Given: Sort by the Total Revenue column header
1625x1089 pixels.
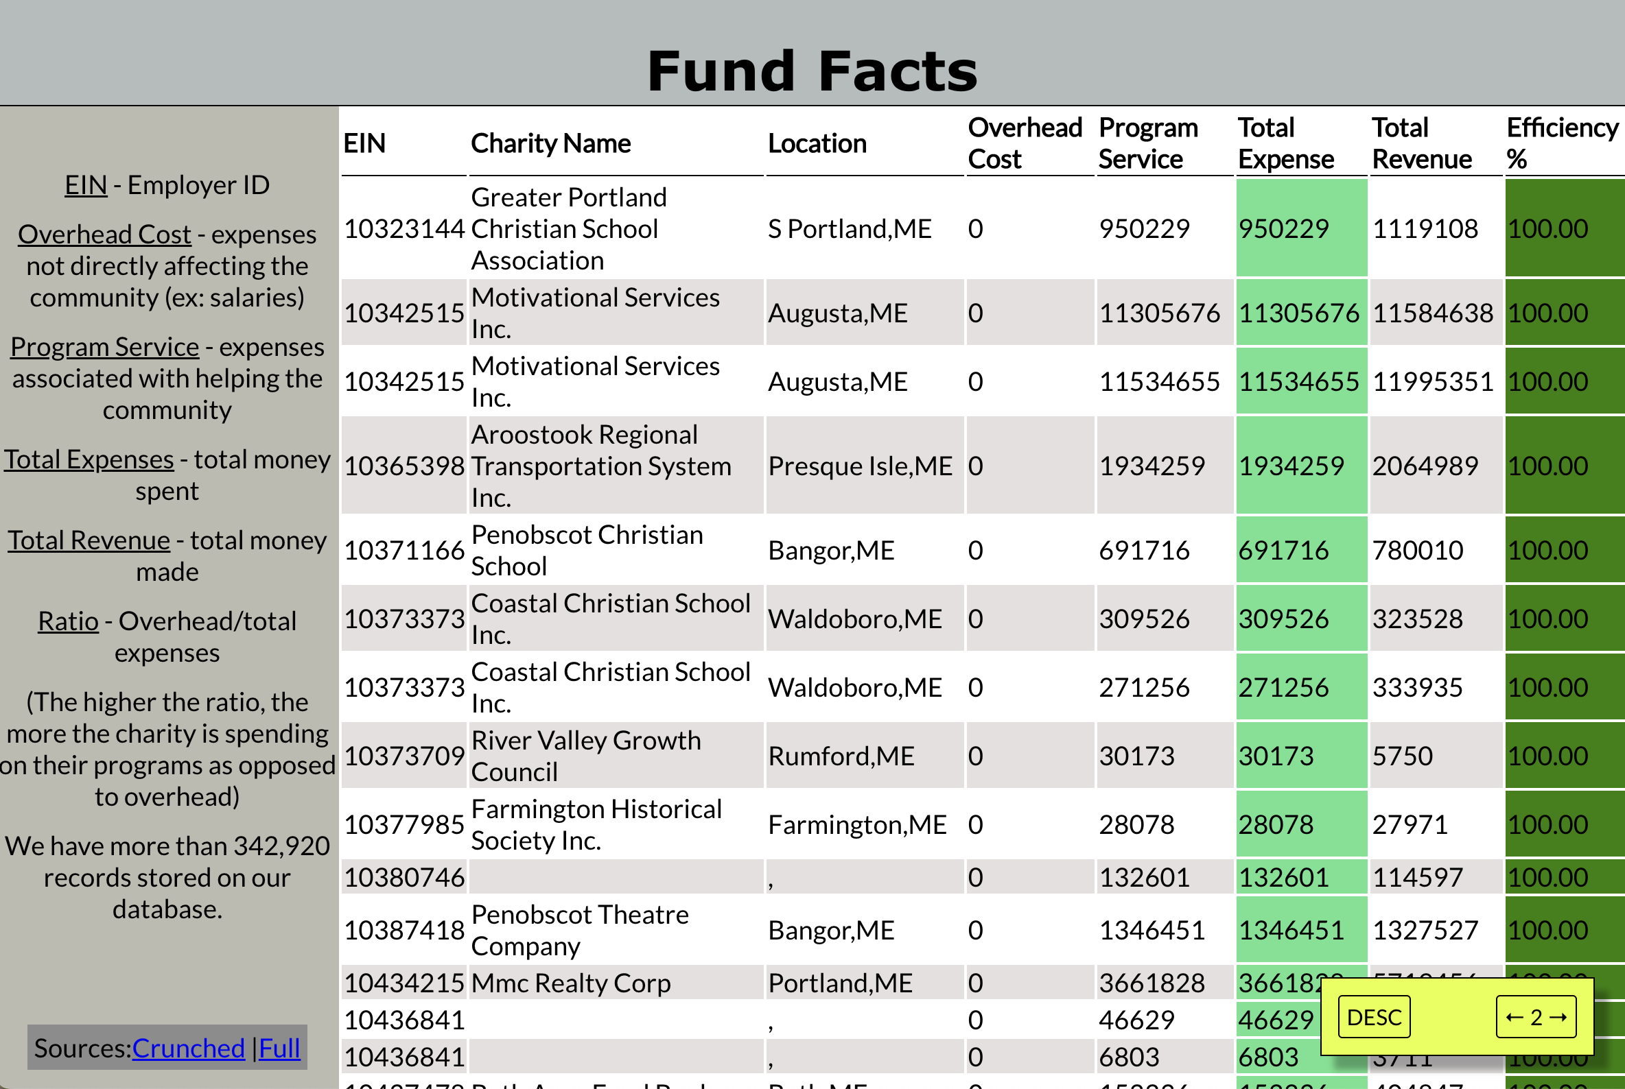Looking at the screenshot, I should tap(1421, 143).
